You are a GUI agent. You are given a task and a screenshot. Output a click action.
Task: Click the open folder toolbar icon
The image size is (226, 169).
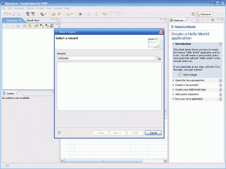click(53, 14)
